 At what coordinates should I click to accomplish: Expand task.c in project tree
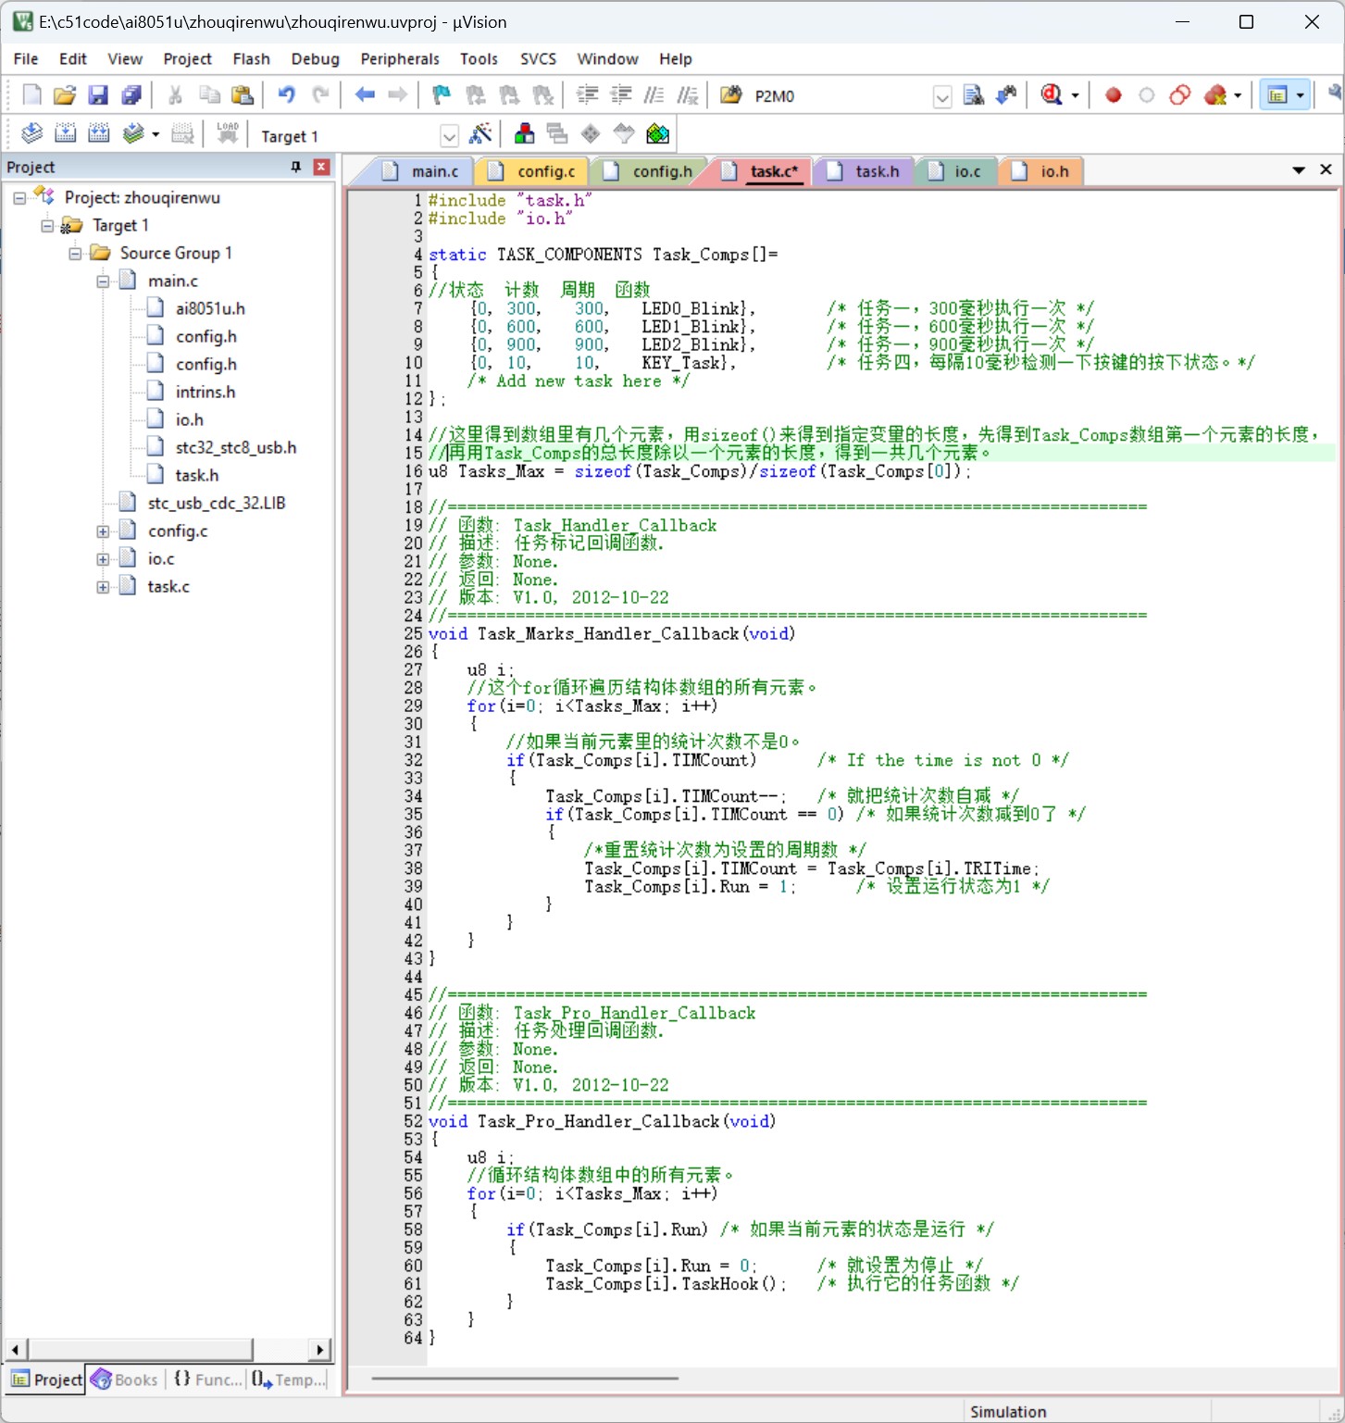pos(103,587)
